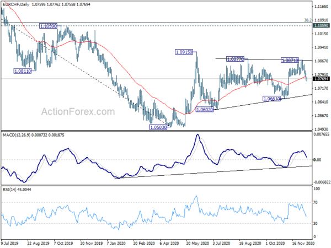This screenshot has height=248, width=331.
Task: Click the dark 1.10590 axis price tag
Action: coord(321,25)
